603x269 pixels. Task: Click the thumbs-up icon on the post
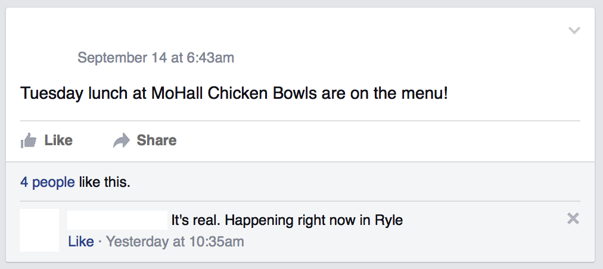click(29, 140)
